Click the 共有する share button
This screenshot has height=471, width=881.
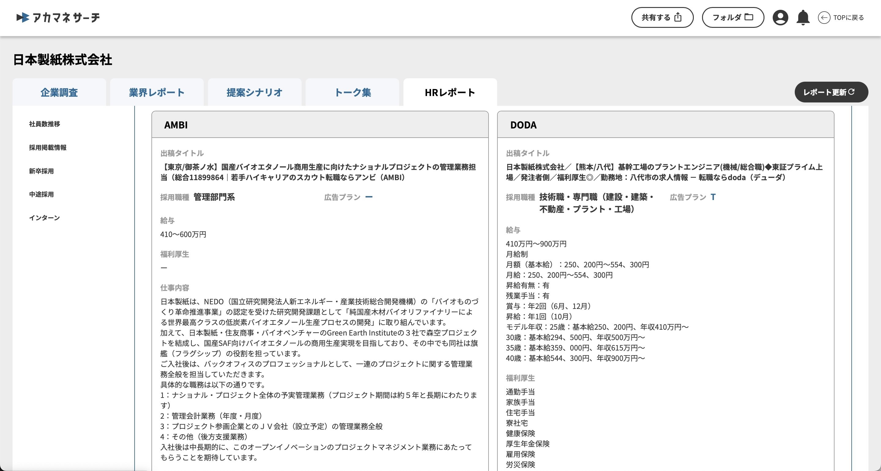click(x=662, y=17)
